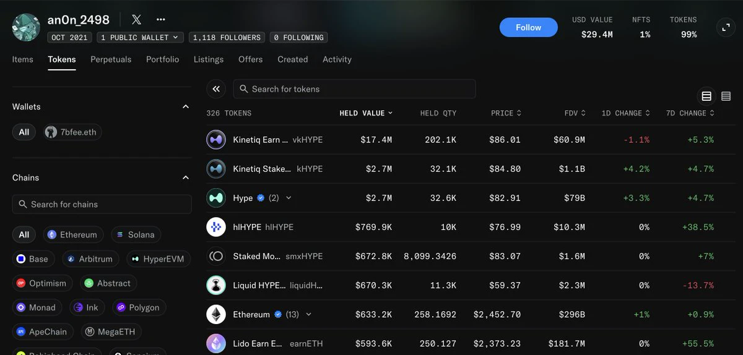Expand the fullscreen view icon
The width and height of the screenshot is (743, 355).
point(725,27)
